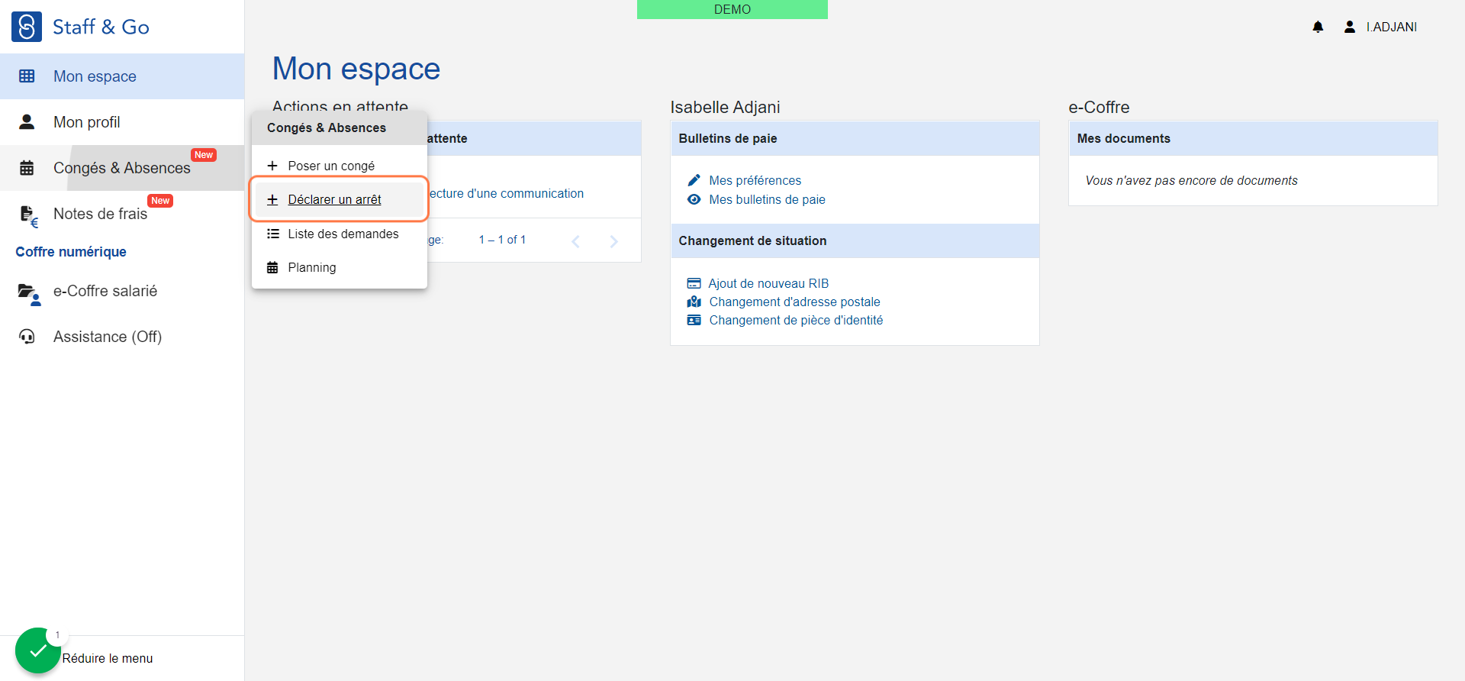Click the pencil icon beside Mes préférences
This screenshot has width=1465, height=681.
point(694,180)
